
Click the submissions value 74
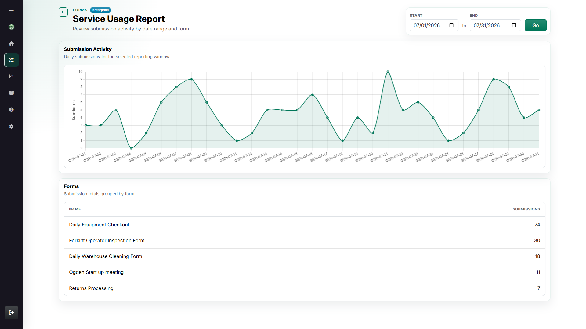pyautogui.click(x=537, y=225)
